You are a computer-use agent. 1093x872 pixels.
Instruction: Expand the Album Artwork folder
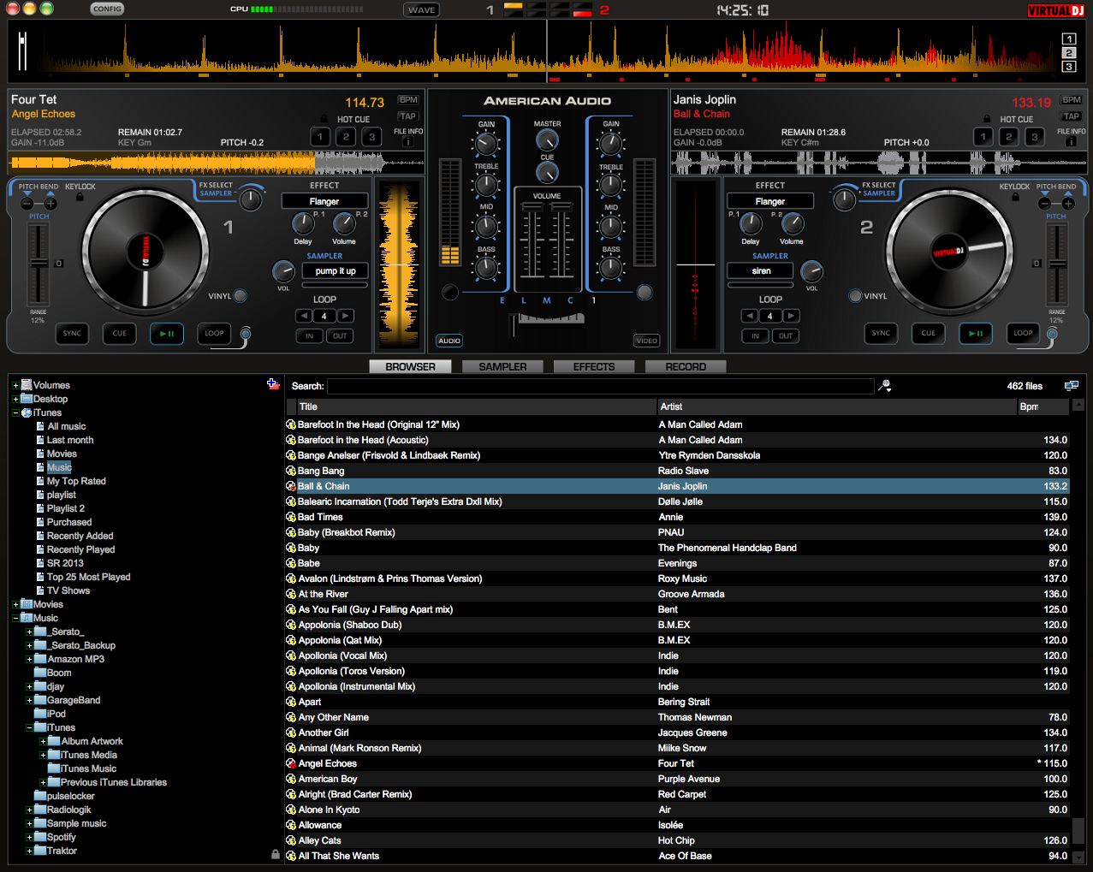(x=43, y=741)
